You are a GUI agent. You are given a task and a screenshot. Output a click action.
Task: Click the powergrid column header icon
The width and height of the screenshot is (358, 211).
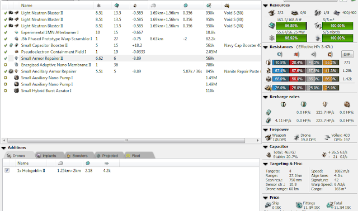click(98, 6)
